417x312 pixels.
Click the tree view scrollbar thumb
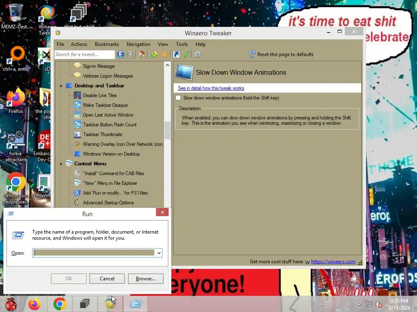(167, 130)
